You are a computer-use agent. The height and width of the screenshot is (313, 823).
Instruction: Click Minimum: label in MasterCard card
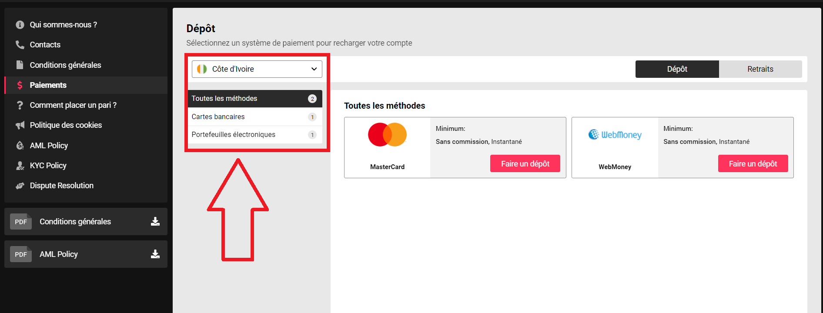coord(451,129)
